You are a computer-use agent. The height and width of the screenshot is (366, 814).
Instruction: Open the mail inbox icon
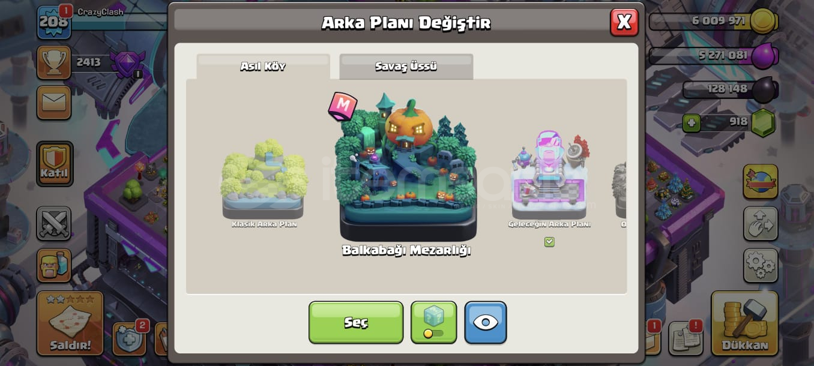[x=54, y=103]
